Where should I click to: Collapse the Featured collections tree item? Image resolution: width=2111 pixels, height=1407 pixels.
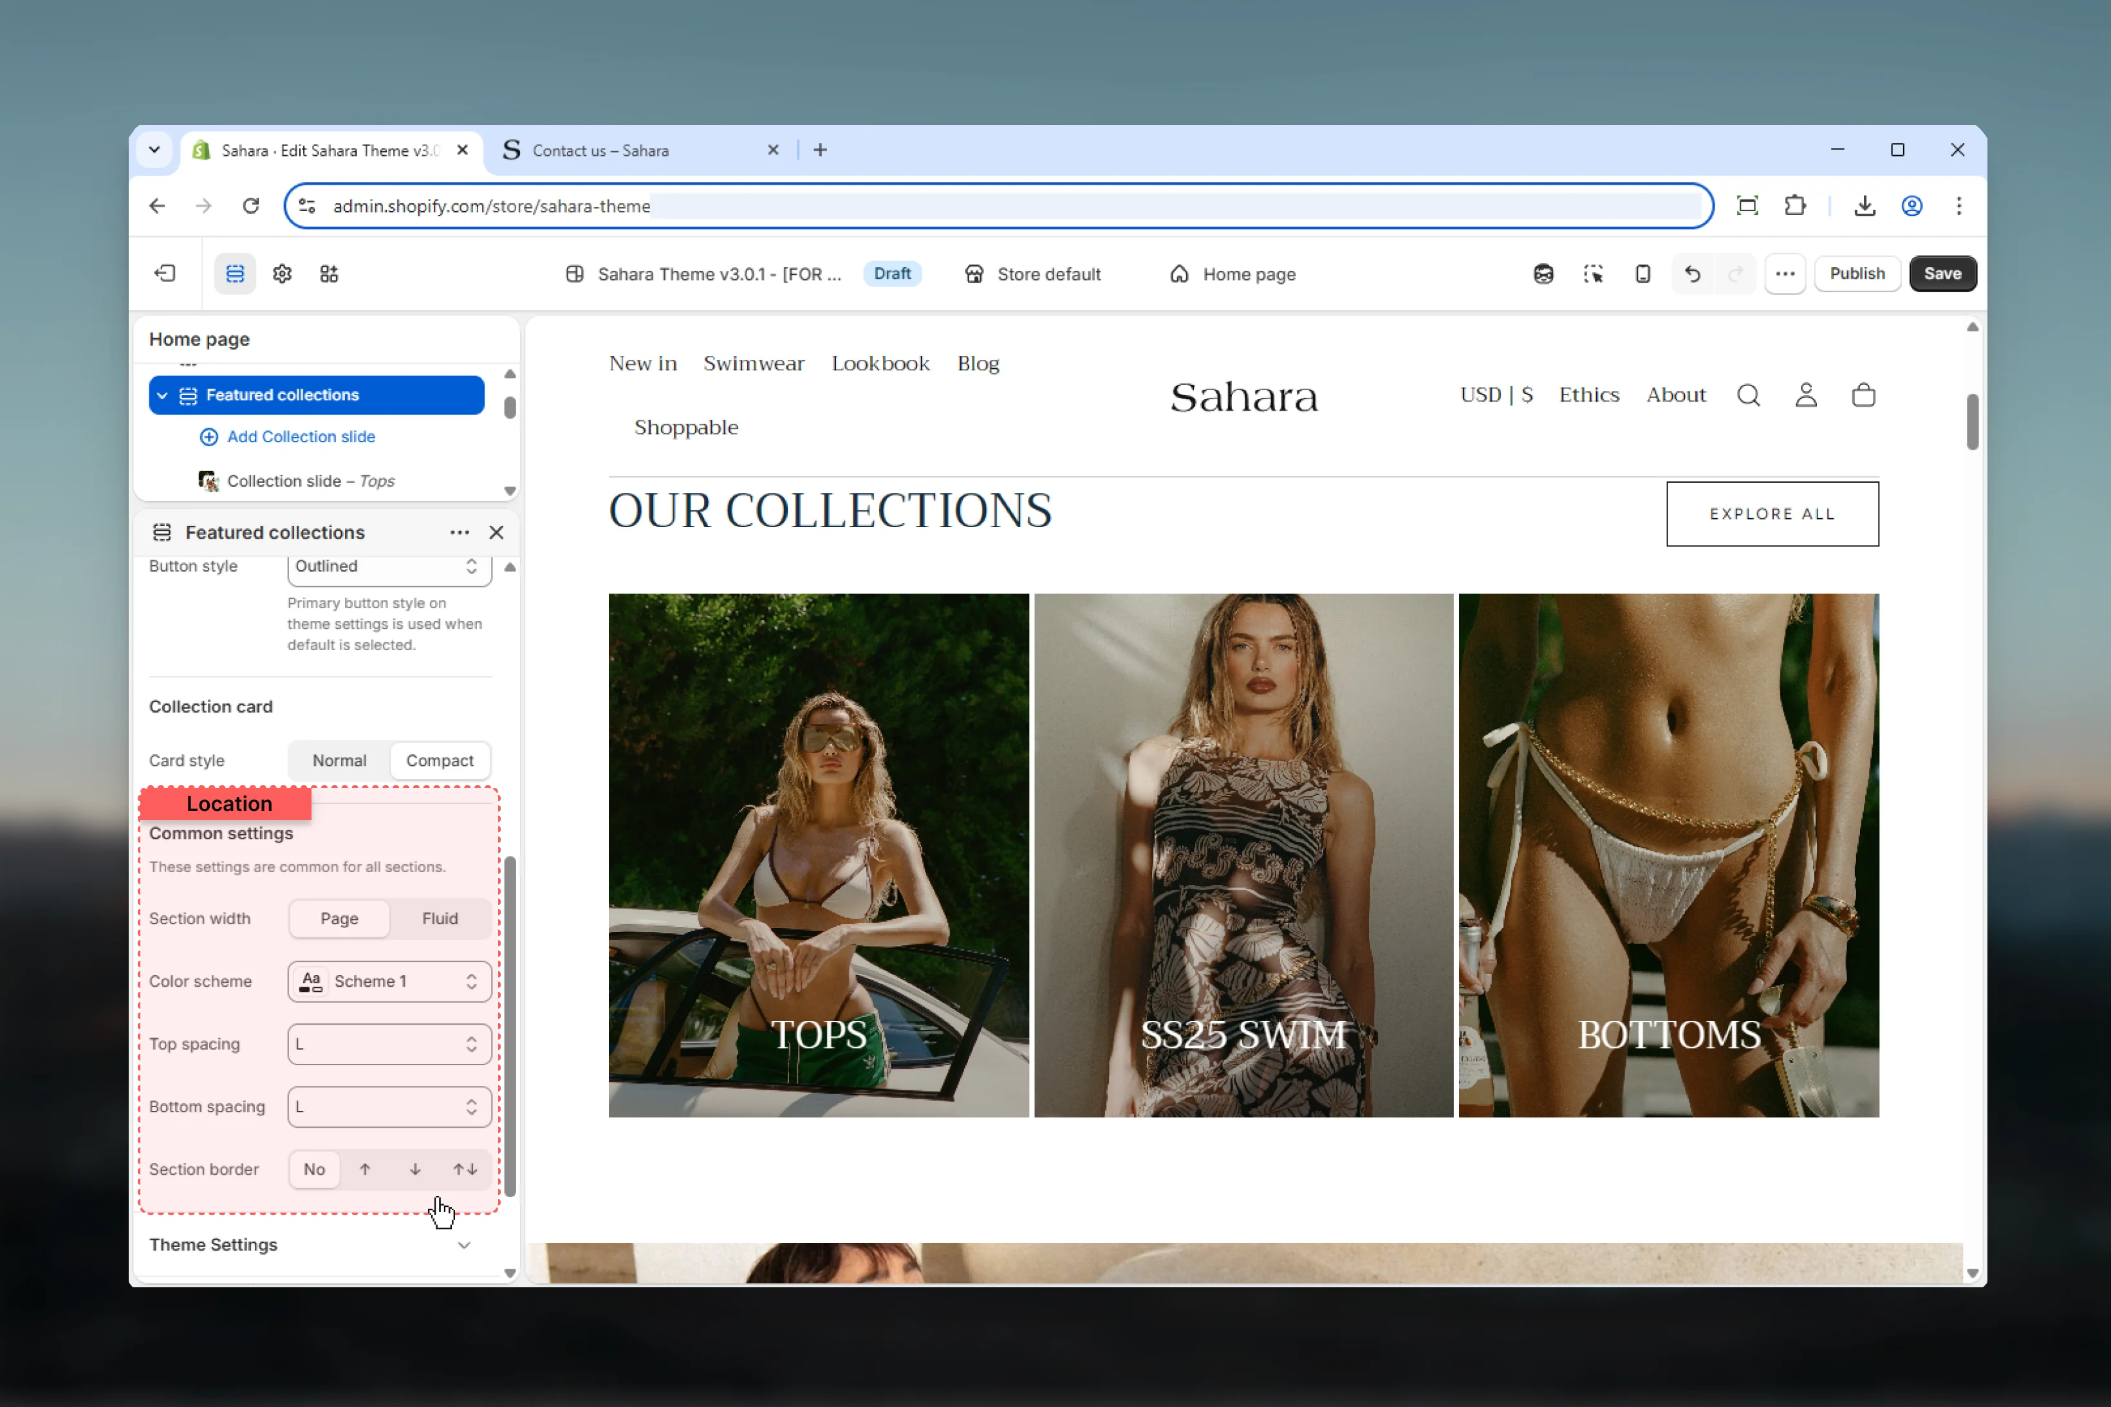coord(162,395)
